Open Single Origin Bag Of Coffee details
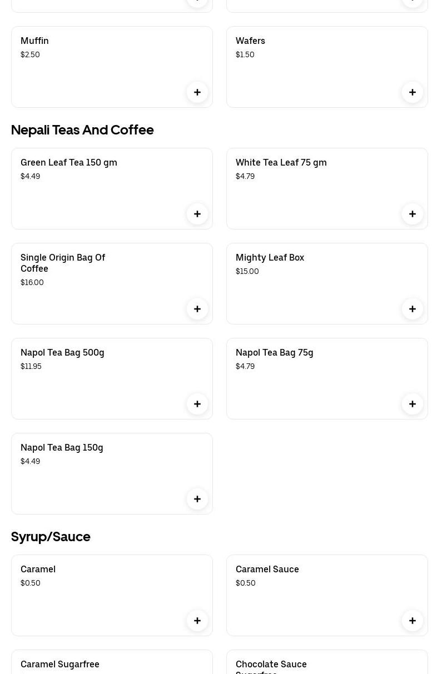Viewport: 447px width, 674px height. click(x=63, y=263)
